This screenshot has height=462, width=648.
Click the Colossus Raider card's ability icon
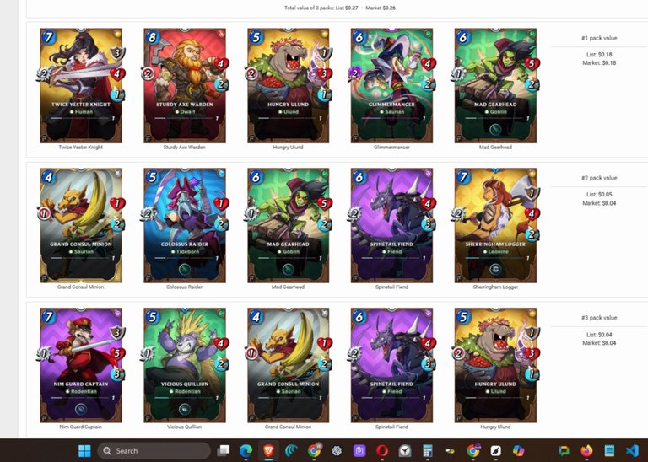click(x=184, y=270)
